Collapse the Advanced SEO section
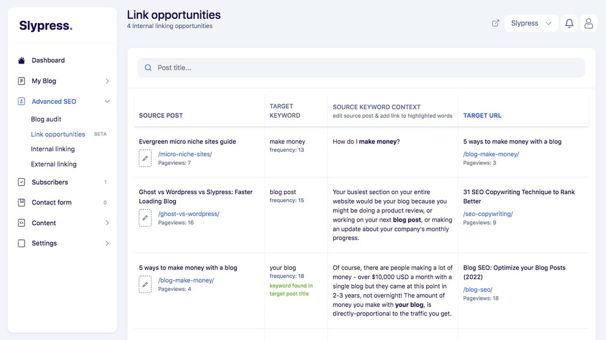606x340 pixels. coord(107,101)
